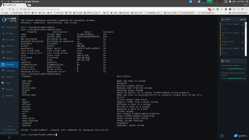Click the power icon at sidebar bottom
249x140 pixels.
pos(9,138)
